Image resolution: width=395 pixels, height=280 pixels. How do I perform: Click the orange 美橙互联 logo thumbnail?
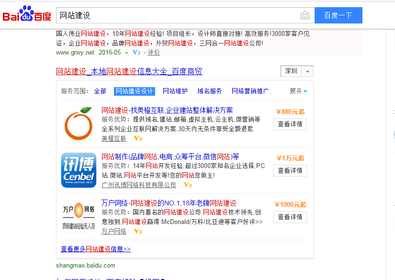point(79,123)
